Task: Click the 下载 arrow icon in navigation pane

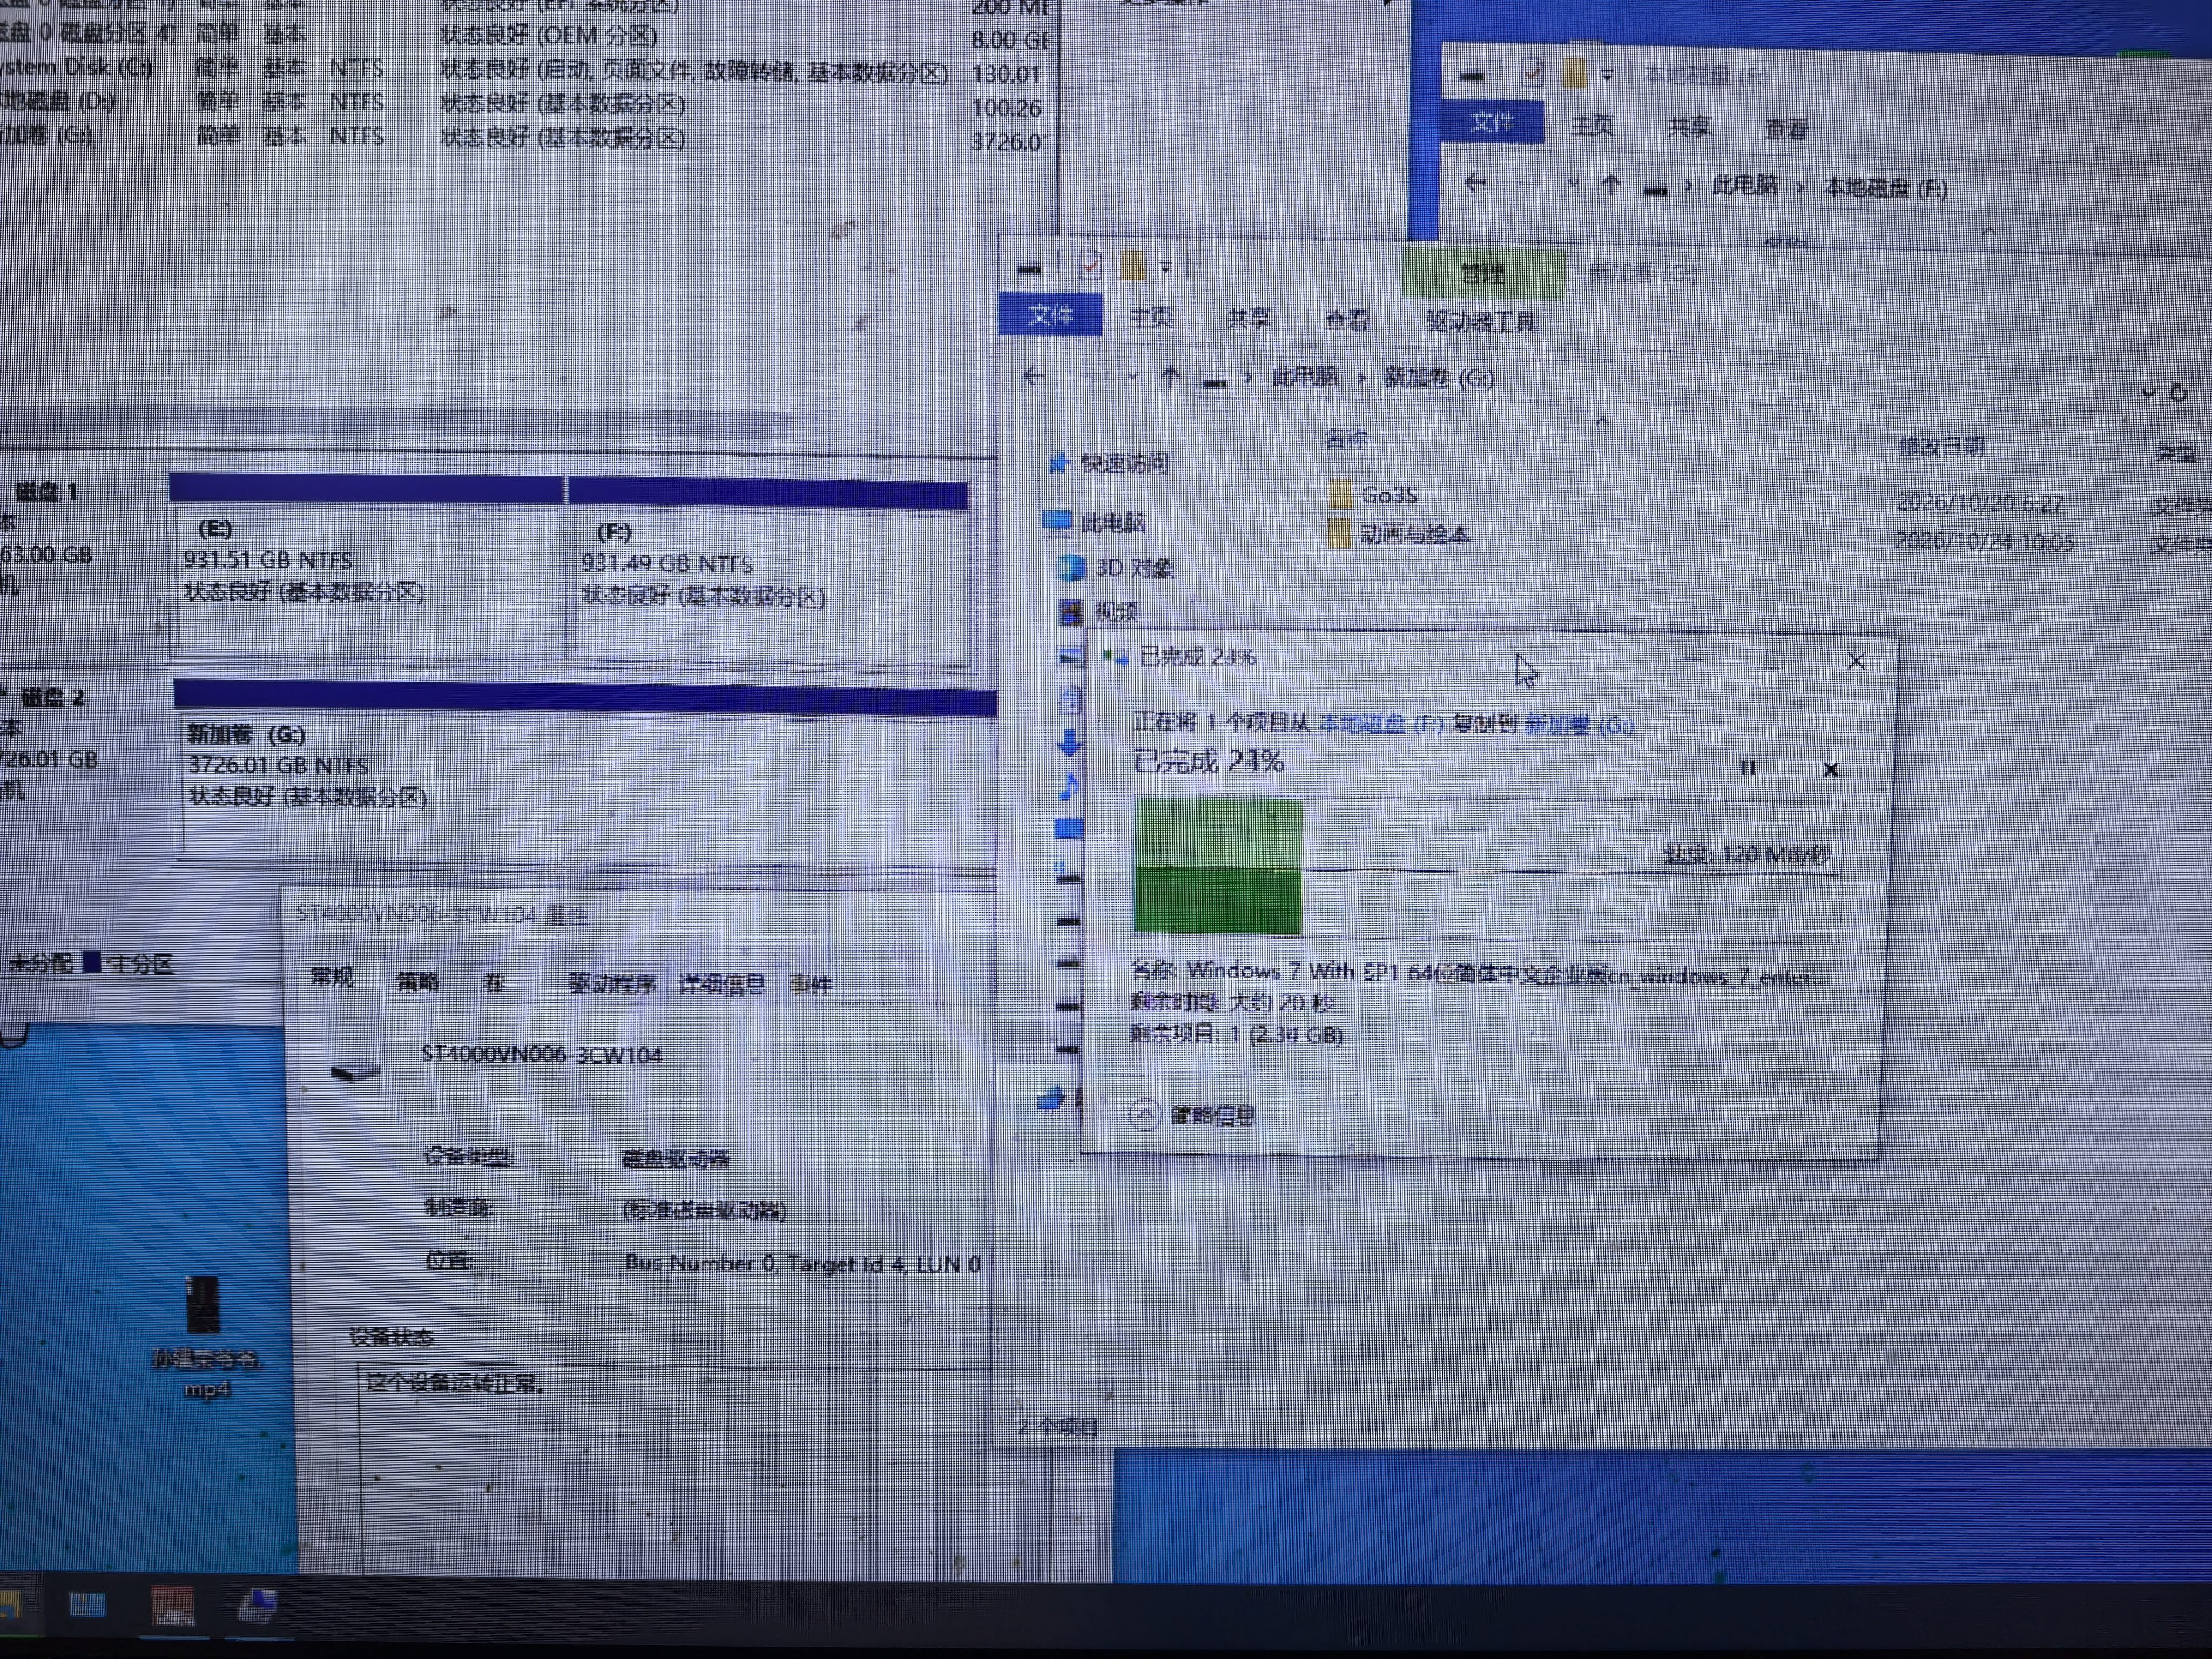Action: [1069, 742]
